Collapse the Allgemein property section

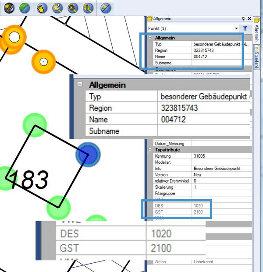(x=150, y=38)
